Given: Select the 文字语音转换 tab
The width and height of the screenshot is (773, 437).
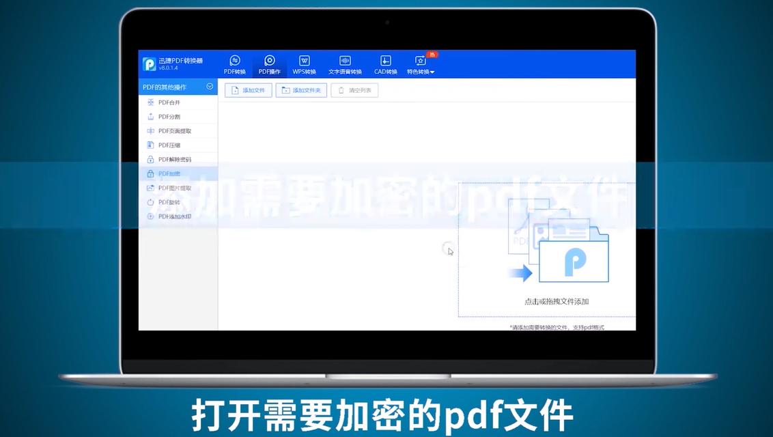Looking at the screenshot, I should click(345, 65).
